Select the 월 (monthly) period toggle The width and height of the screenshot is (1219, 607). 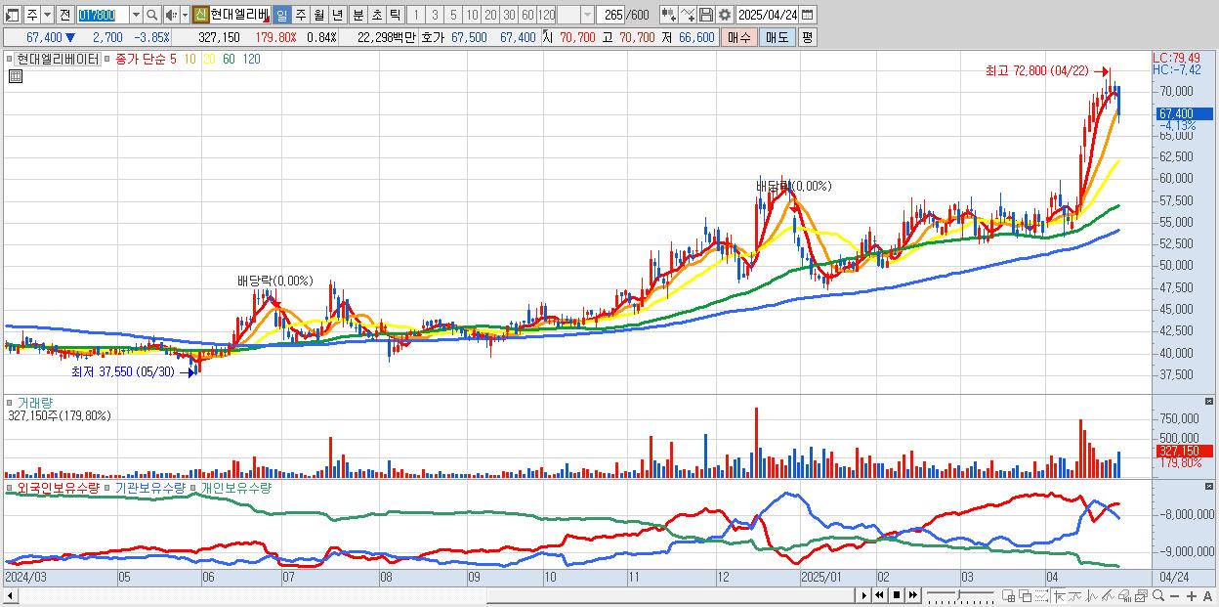click(x=318, y=15)
